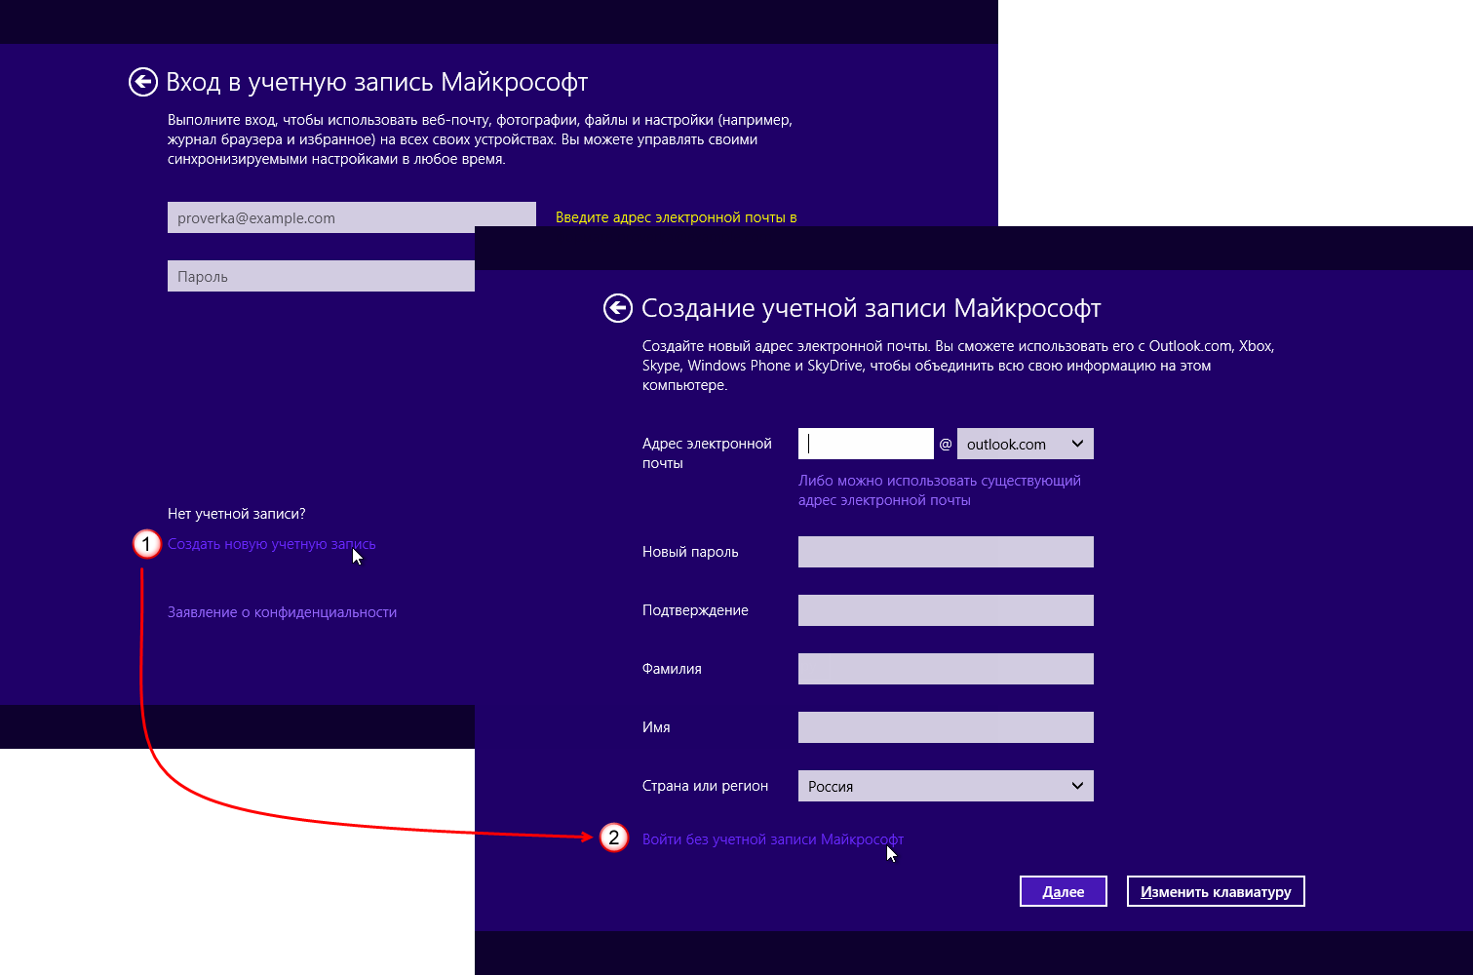Screen dimensions: 1473x975
Task: Click Либо можно использовать существующий адрес link
Action: 940,490
